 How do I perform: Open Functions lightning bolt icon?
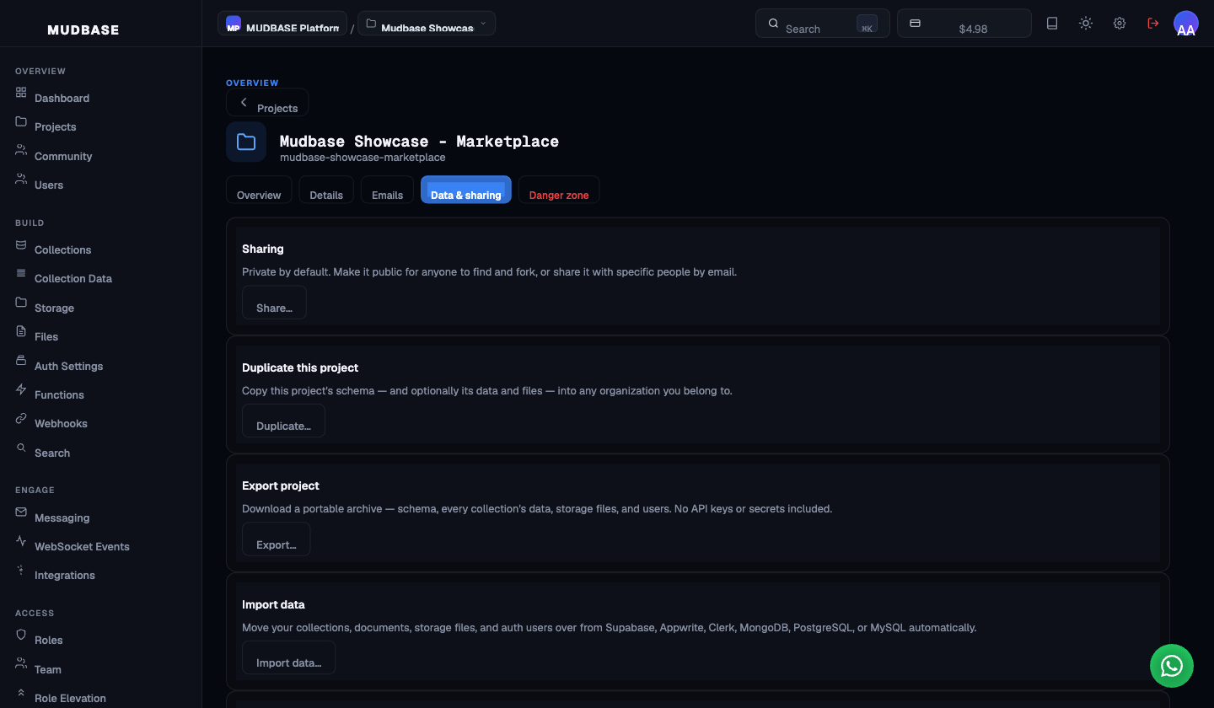[x=21, y=389]
